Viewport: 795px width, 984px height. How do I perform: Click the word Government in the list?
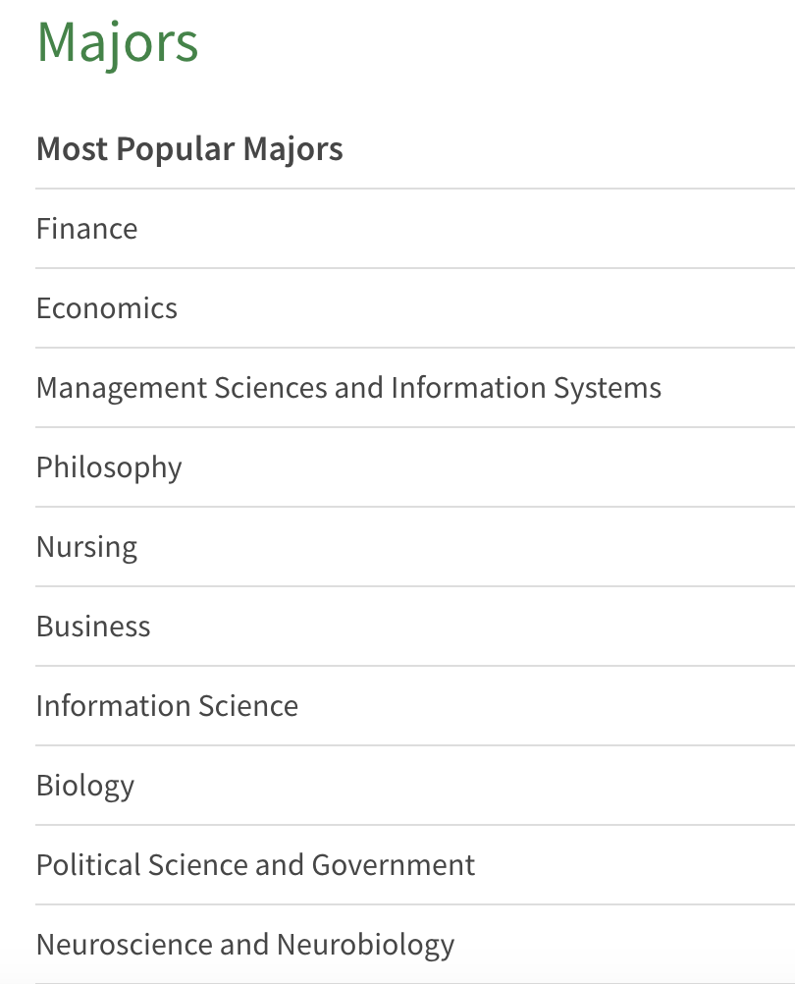394,865
